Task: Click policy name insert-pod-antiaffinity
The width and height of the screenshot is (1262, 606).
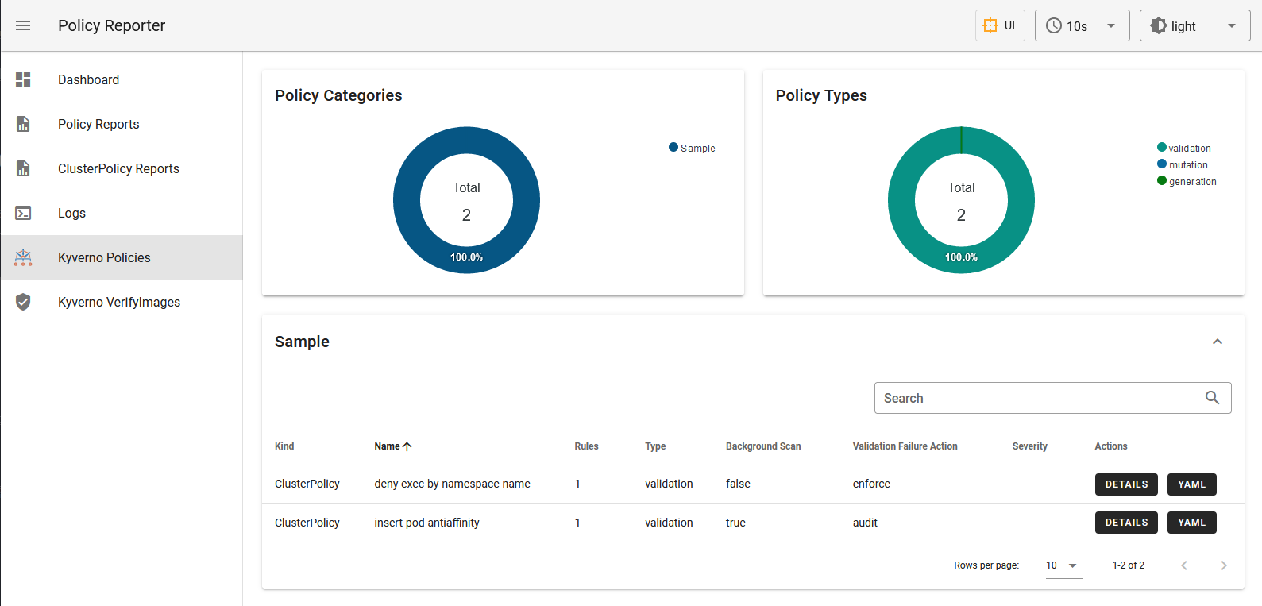Action: coord(426,523)
